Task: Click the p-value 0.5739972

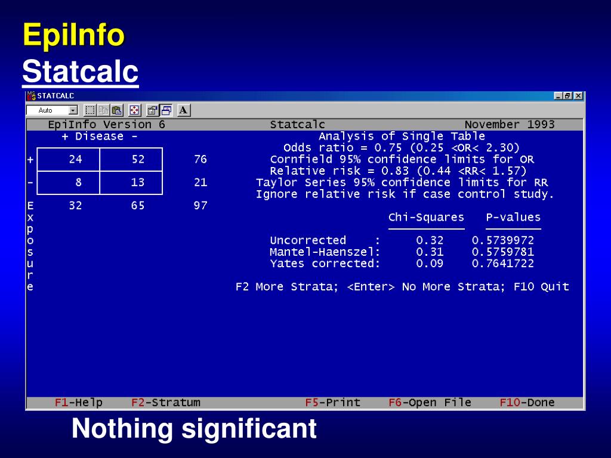Action: click(x=502, y=240)
